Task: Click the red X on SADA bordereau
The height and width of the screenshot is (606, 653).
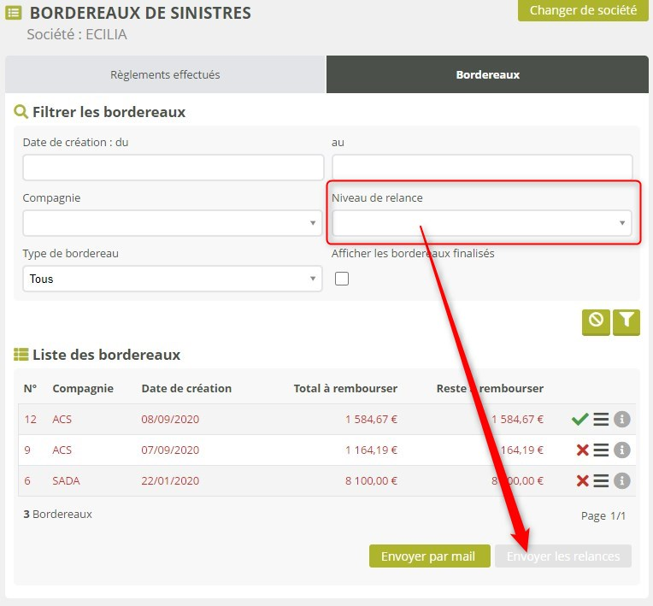Action: [x=582, y=480]
